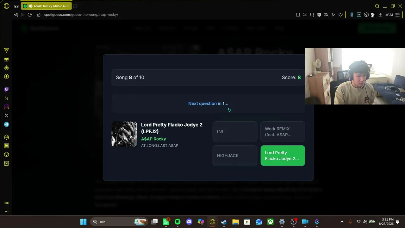Click the Next question countdown text
This screenshot has height=228, width=405.
pyautogui.click(x=208, y=104)
